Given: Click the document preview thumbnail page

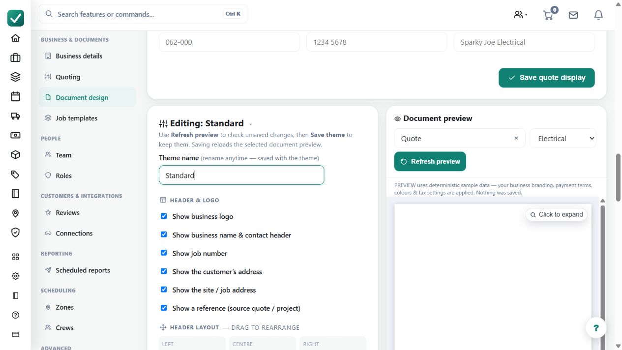Looking at the screenshot, I should 493,277.
